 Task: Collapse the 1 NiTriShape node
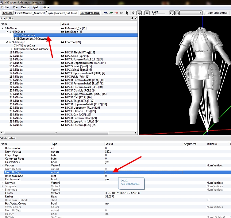click(x=7, y=32)
